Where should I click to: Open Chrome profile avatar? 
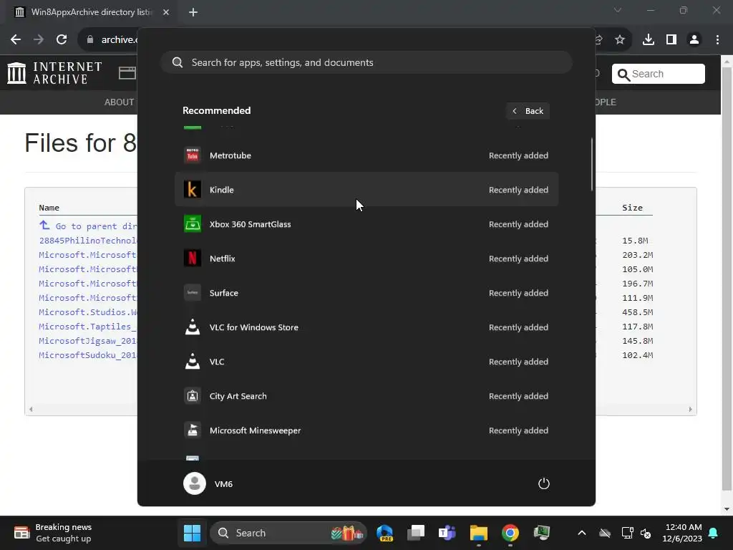tap(694, 40)
